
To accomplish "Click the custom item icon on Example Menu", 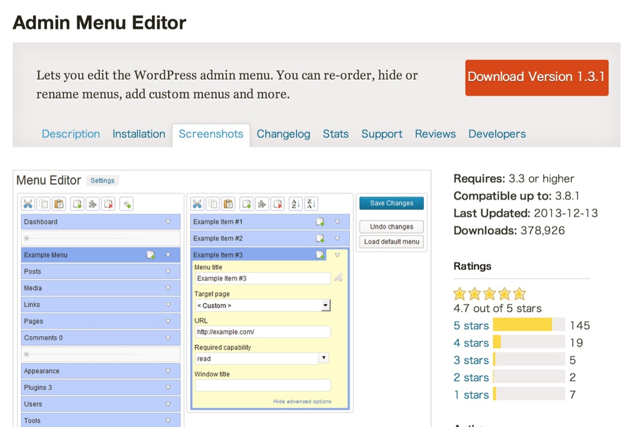I will [151, 255].
